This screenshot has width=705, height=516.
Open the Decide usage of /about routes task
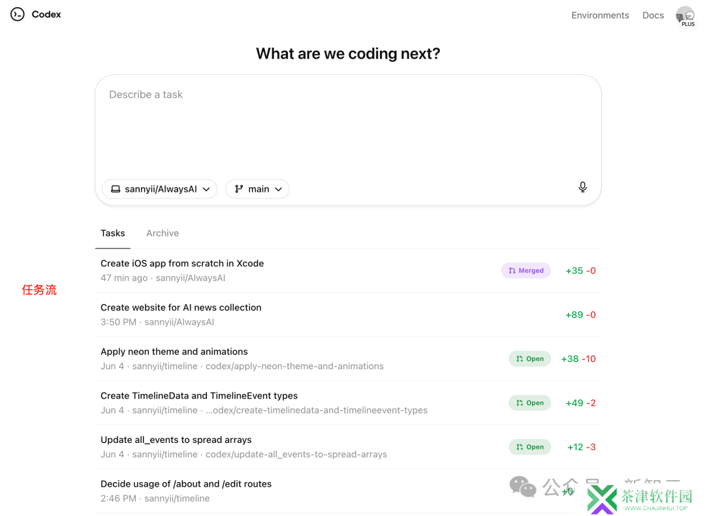(186, 484)
